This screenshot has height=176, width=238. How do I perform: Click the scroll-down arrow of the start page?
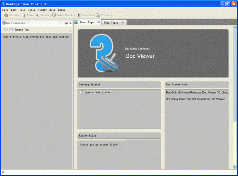point(234,167)
